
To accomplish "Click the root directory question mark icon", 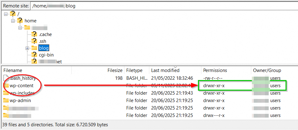I will [13, 14].
